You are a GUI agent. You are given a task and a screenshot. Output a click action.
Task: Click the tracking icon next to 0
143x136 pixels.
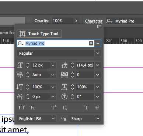tap(64, 75)
